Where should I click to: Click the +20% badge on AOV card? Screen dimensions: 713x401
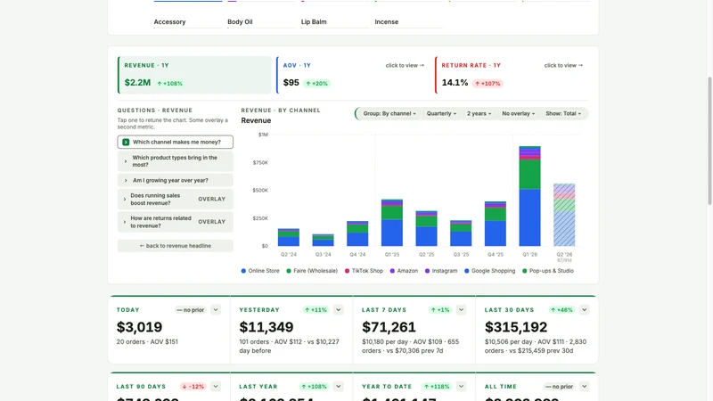(x=317, y=84)
